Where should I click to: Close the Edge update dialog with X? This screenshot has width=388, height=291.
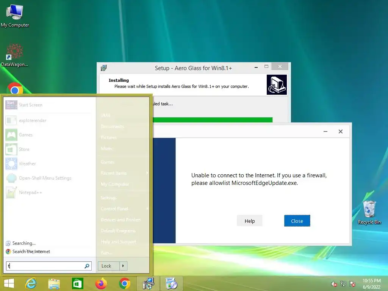pyautogui.click(x=341, y=131)
